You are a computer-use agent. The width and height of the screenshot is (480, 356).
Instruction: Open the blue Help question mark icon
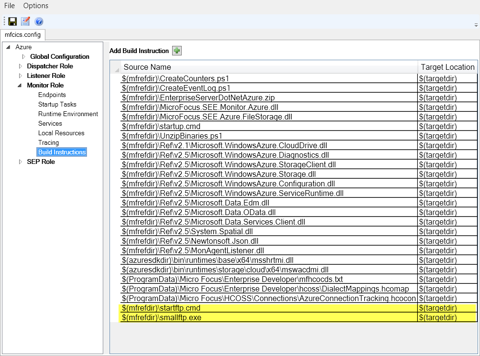point(39,22)
